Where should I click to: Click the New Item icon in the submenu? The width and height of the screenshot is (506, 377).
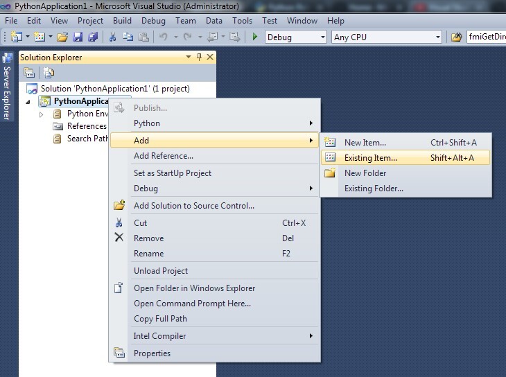point(330,142)
